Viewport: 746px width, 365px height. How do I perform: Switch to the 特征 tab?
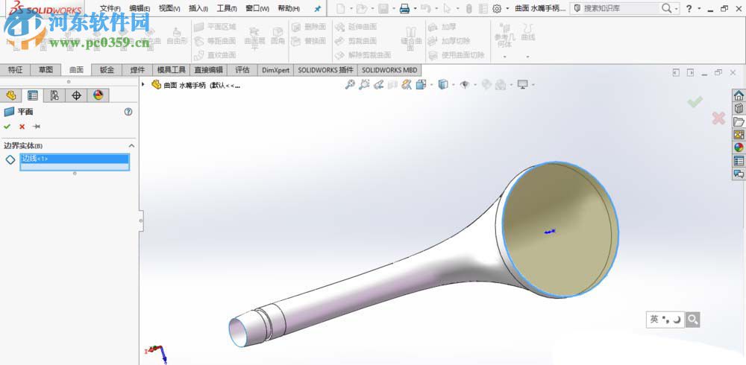coord(15,70)
